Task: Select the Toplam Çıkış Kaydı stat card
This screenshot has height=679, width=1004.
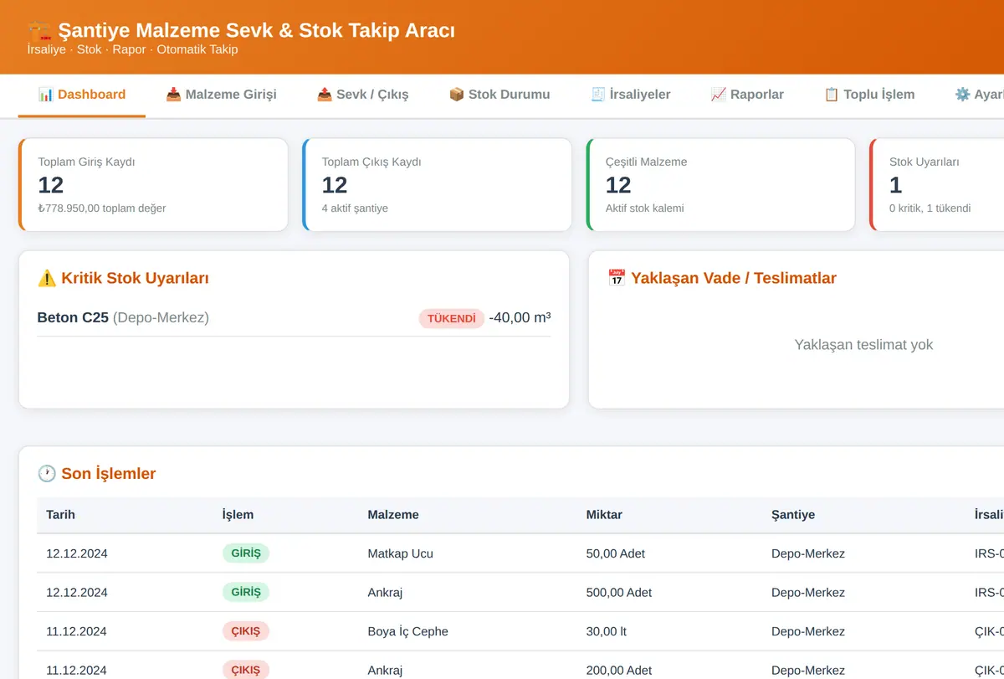Action: (437, 185)
